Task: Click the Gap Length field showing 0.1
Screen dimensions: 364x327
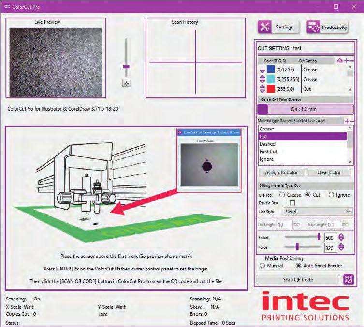Action: [335, 225]
